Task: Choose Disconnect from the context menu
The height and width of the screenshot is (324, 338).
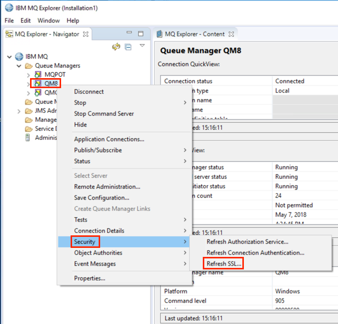Action: tap(89, 92)
